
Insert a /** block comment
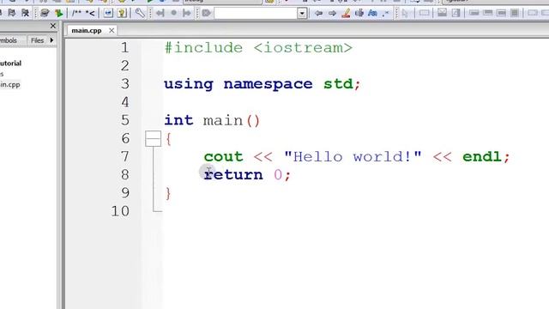coord(76,14)
